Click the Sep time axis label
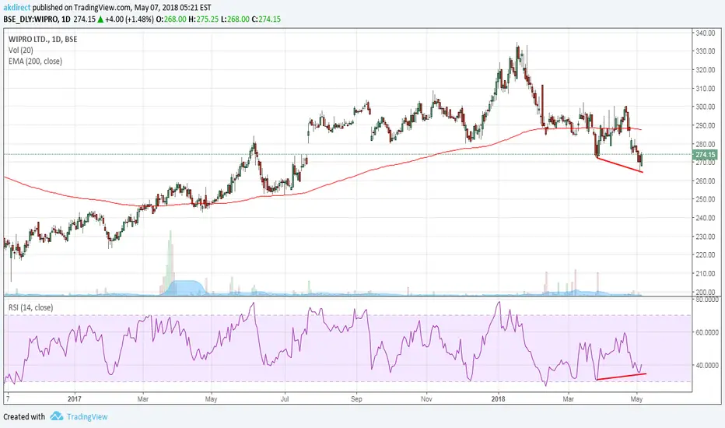The image size is (725, 428). [356, 399]
